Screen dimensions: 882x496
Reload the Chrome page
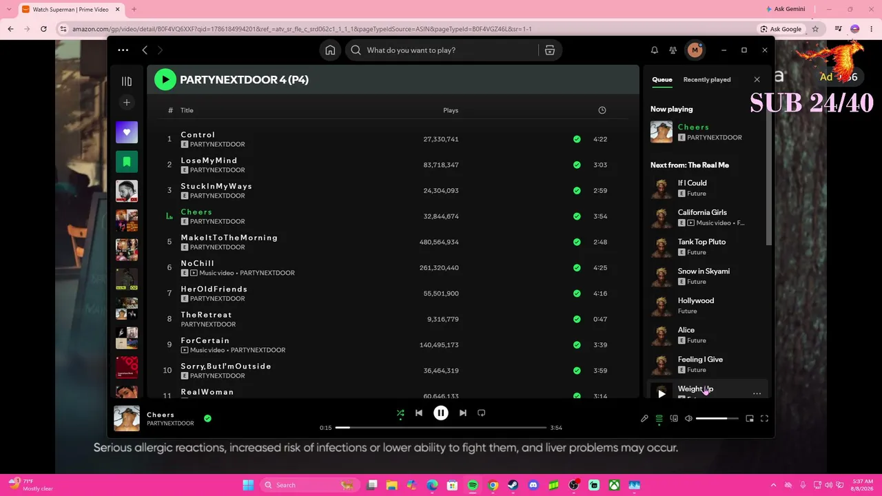tap(43, 29)
